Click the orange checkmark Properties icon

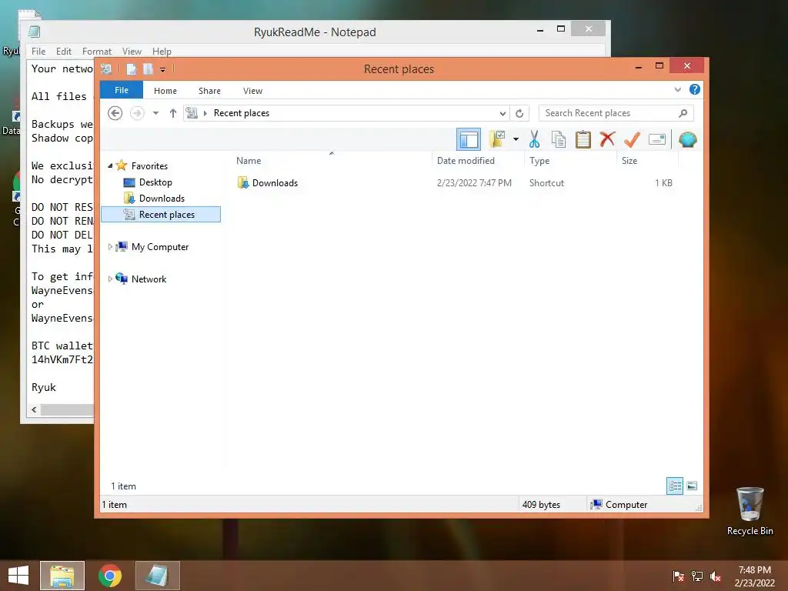632,139
